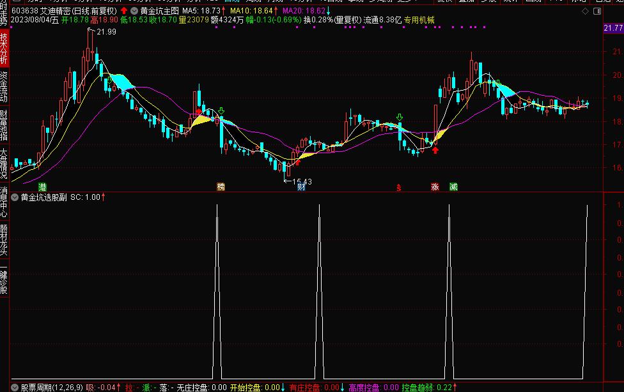This screenshot has height=392, width=624.
Task: Click the red buy arrow below 涨 dip
Action: [435, 150]
